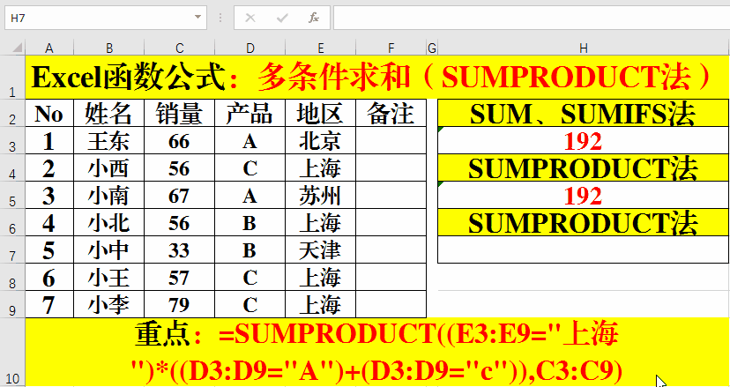Select row 5 header
730x387 pixels.
coord(12,195)
